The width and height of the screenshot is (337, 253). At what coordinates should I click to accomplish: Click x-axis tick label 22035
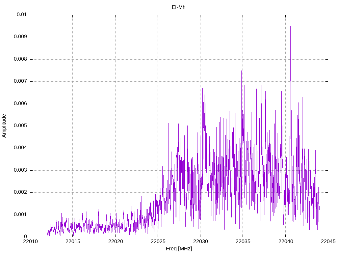pyautogui.click(x=243, y=241)
